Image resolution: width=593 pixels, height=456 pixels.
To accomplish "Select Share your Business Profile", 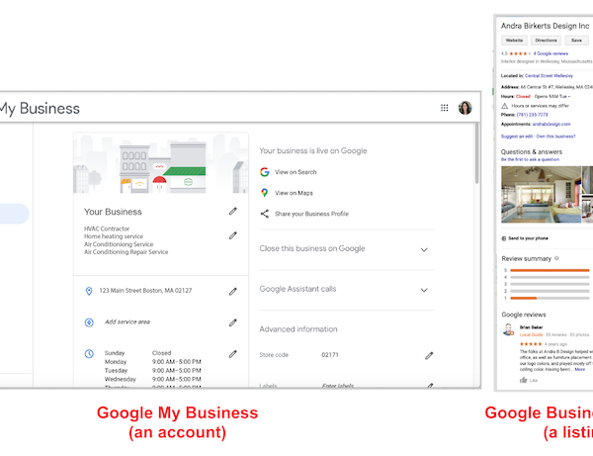I will tap(311, 214).
